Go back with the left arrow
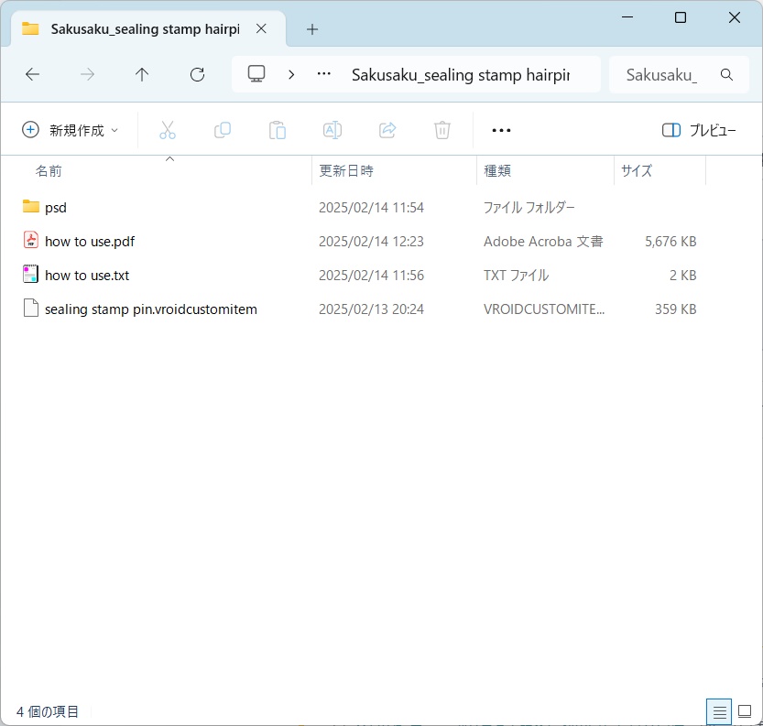The height and width of the screenshot is (726, 763). (33, 74)
